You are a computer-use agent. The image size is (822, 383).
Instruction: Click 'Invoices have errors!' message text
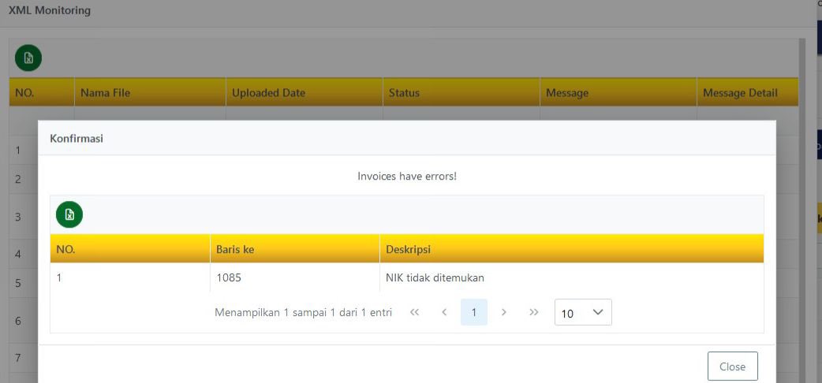pyautogui.click(x=407, y=176)
